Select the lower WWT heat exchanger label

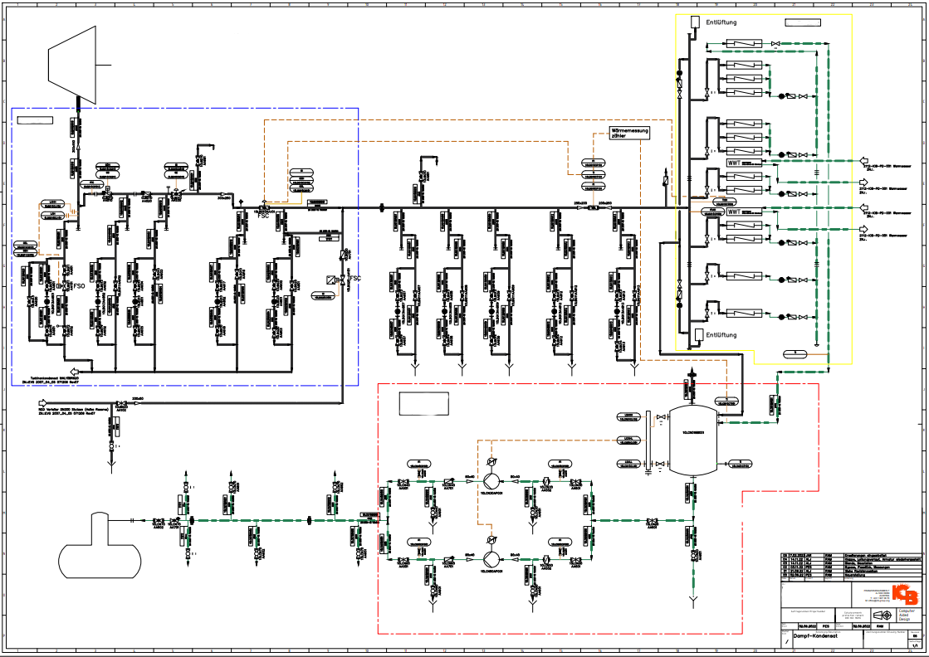pyautogui.click(x=735, y=212)
